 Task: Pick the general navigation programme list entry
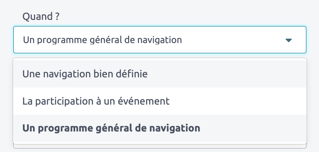tap(111, 128)
